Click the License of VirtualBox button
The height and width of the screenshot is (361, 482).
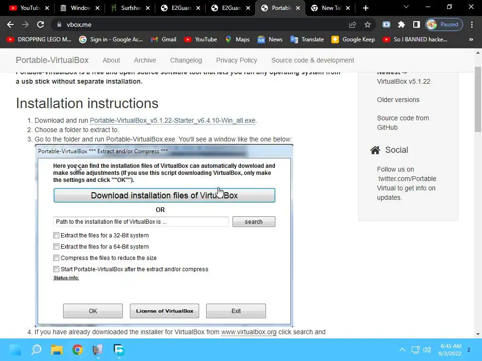[164, 311]
